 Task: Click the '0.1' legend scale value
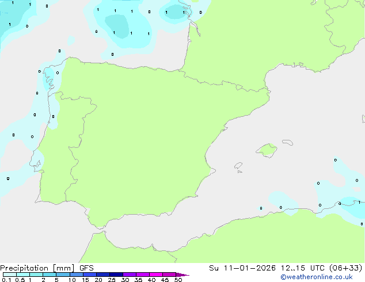click(x=6, y=280)
